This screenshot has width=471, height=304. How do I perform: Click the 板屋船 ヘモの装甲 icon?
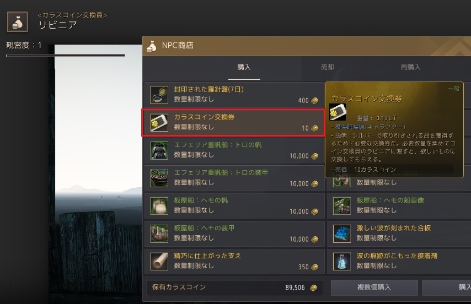point(159,234)
